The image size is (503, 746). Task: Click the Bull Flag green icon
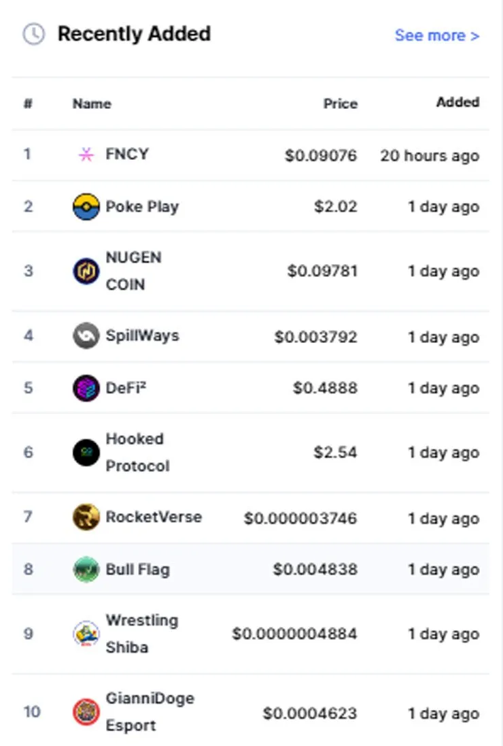pos(86,570)
